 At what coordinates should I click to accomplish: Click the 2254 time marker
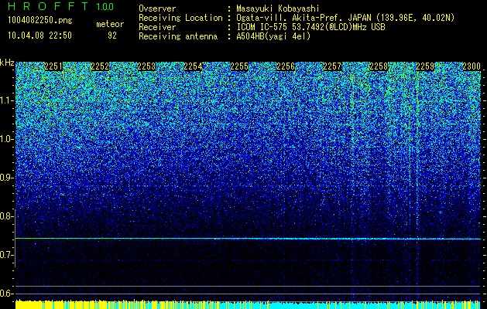pos(193,66)
